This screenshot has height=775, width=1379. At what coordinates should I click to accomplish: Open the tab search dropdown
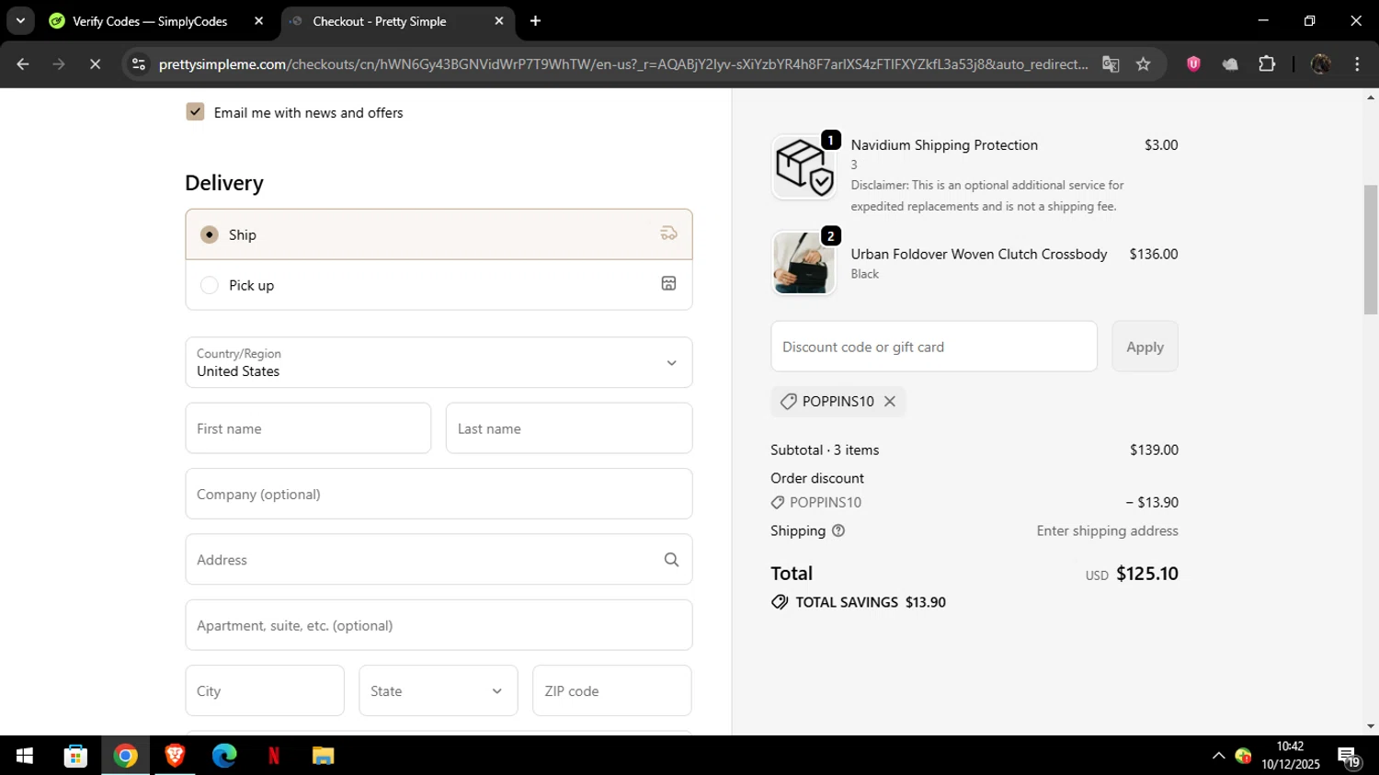(20, 21)
